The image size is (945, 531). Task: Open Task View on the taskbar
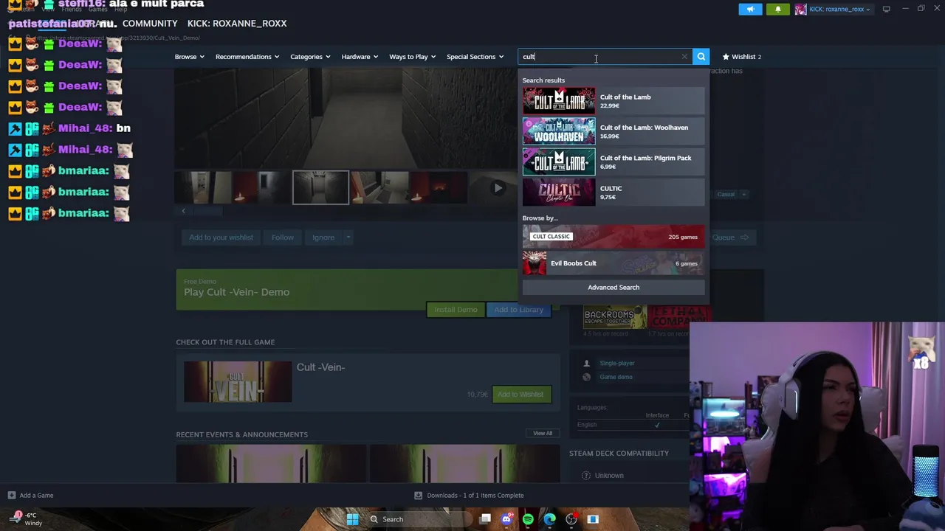(x=485, y=519)
